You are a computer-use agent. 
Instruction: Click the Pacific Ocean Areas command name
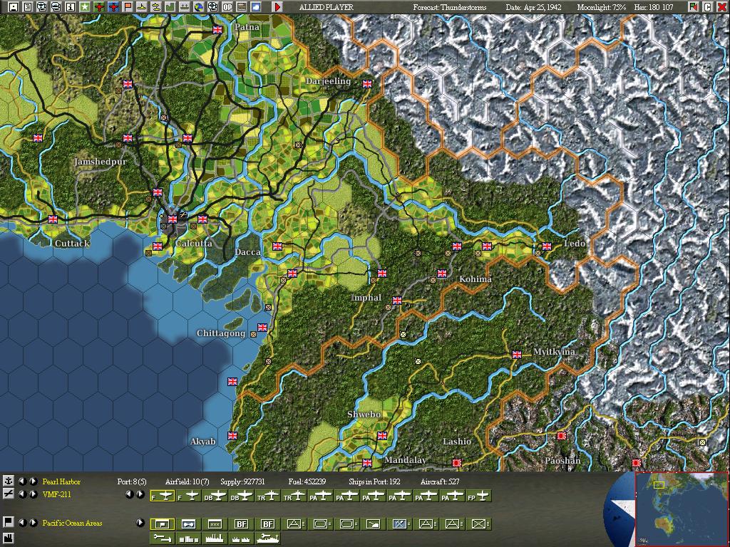click(72, 523)
